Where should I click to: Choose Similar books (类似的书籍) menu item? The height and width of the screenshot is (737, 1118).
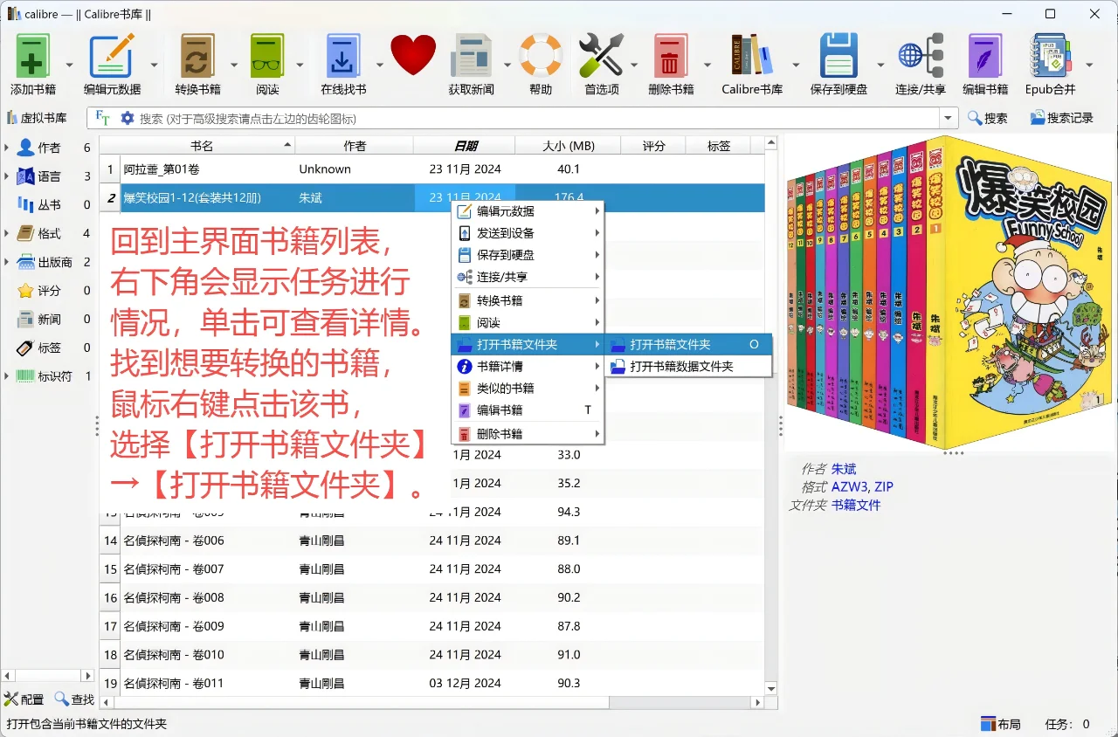point(528,389)
